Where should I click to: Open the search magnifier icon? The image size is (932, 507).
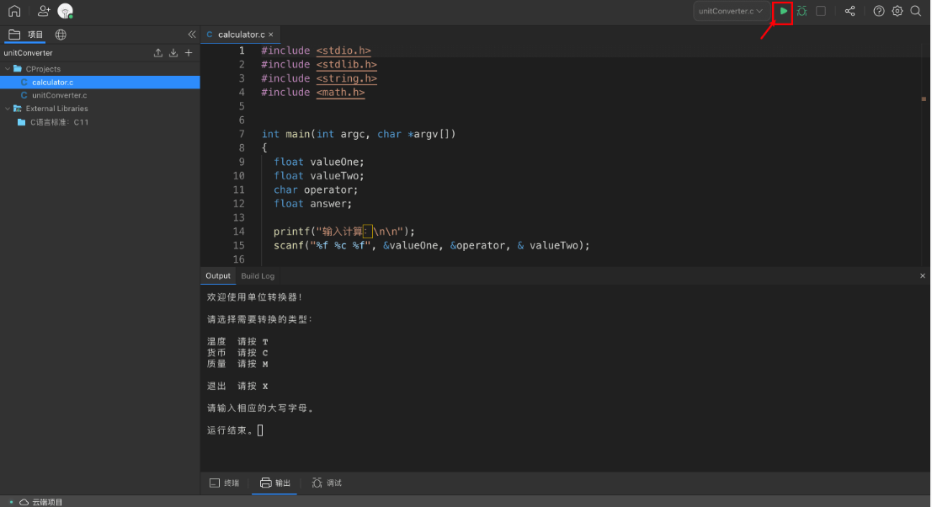[916, 11]
